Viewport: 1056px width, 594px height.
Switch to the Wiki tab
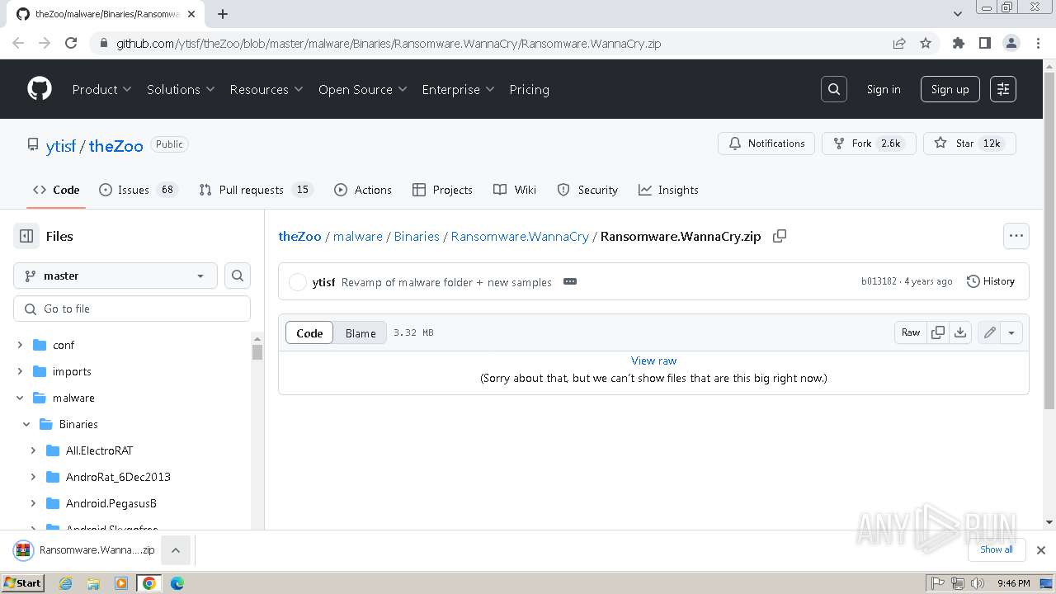[515, 190]
